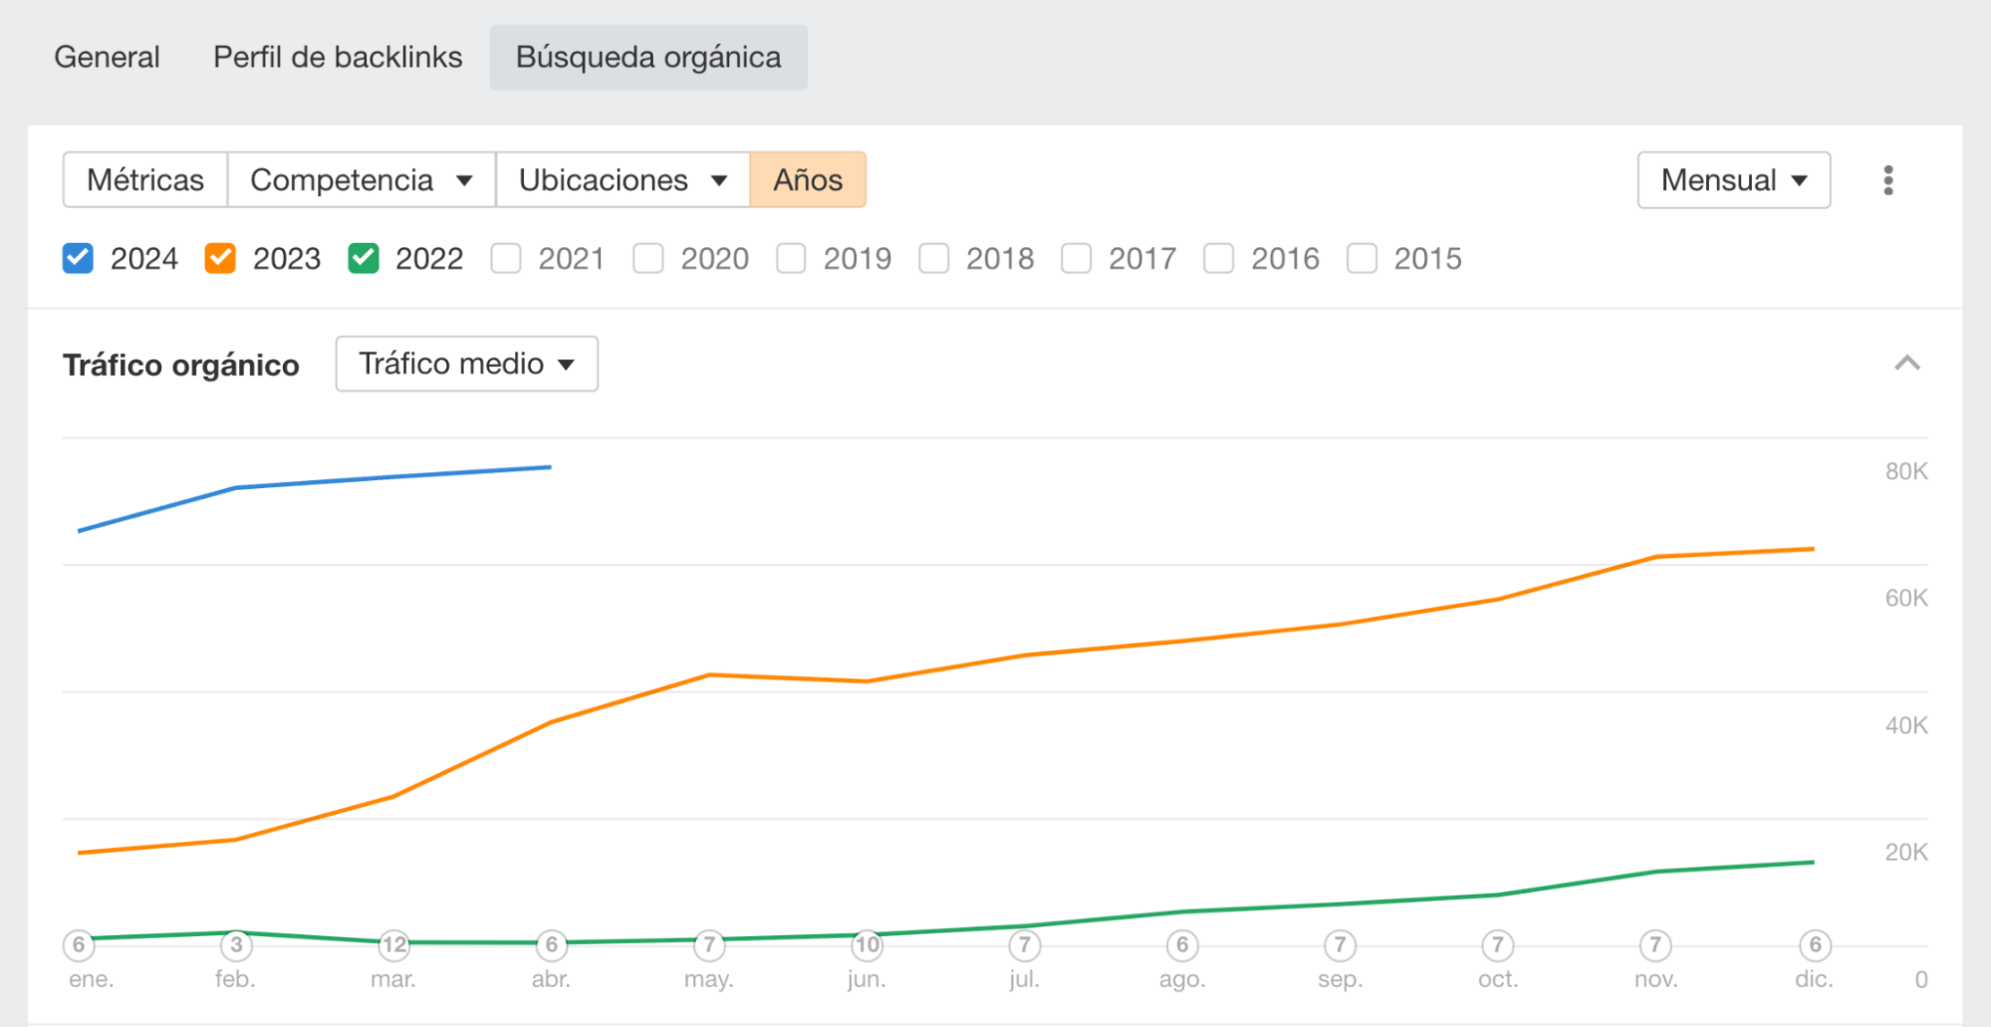Click the Métricas button
This screenshot has width=1991, height=1027.
144,180
